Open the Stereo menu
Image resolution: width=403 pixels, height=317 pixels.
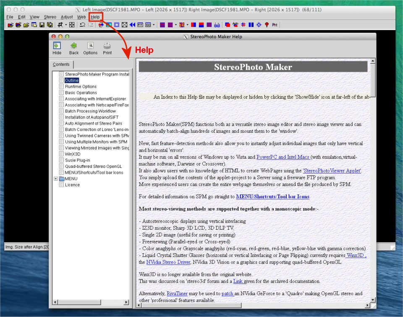pyautogui.click(x=50, y=17)
